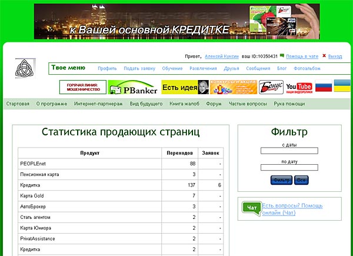Go to Обучение section
Screen dimensions: 353x256
(x=172, y=68)
